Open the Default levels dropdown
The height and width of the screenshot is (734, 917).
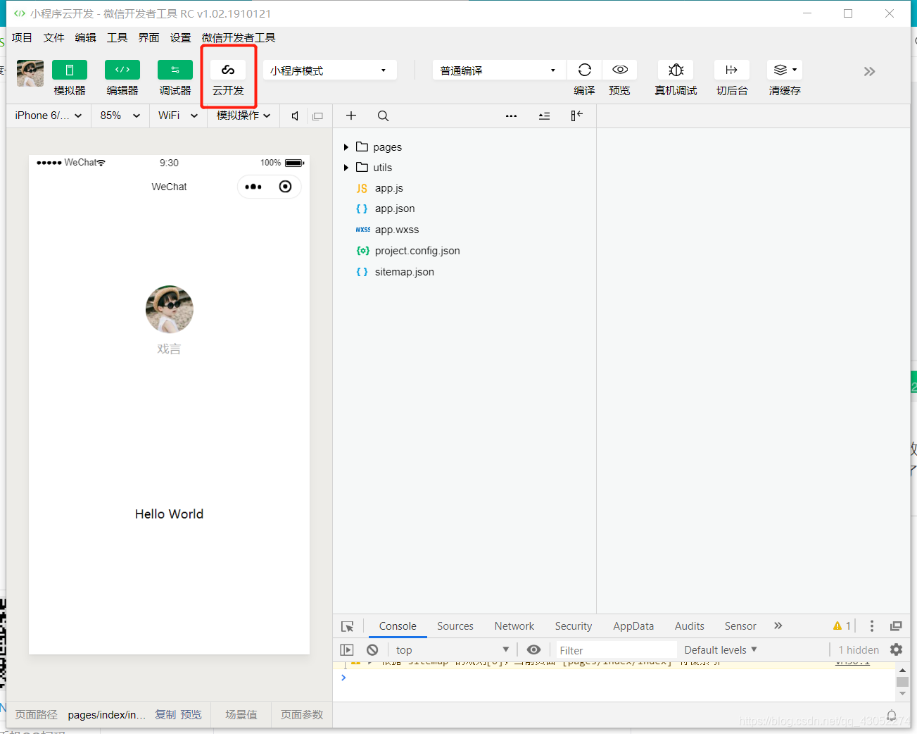tap(721, 650)
